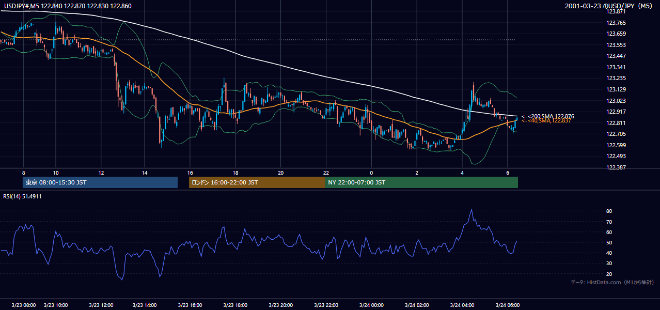Click the bottom timestamp 3/23 12:00
This screenshot has width=660, height=310.
(x=101, y=305)
